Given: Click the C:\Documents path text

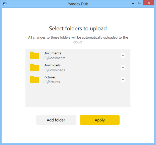Looking at the screenshot, I should point(54,58).
